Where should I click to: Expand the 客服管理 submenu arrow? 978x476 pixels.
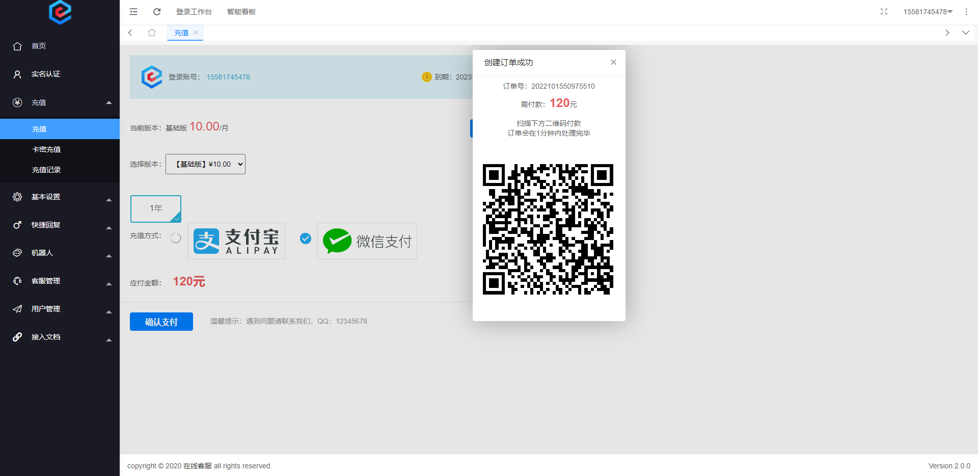109,284
